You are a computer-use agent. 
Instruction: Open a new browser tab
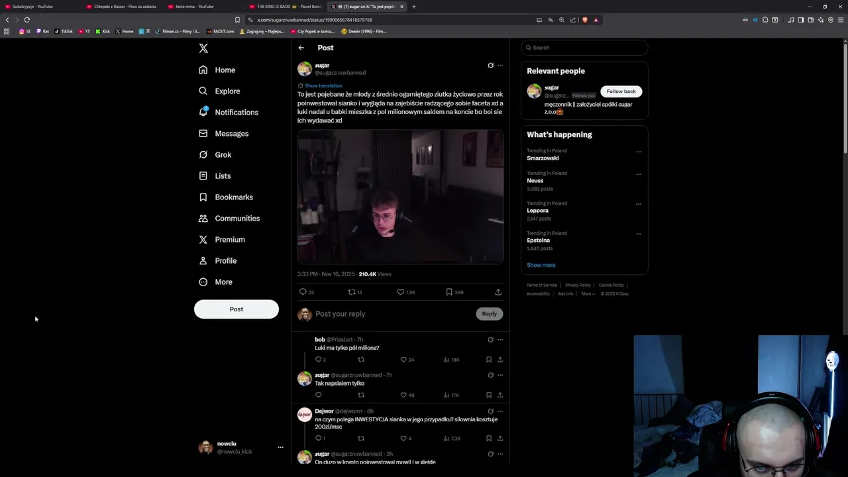414,7
